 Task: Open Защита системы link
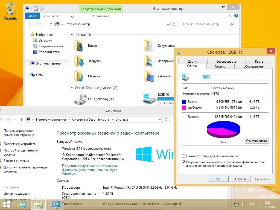pyautogui.click(x=16, y=161)
